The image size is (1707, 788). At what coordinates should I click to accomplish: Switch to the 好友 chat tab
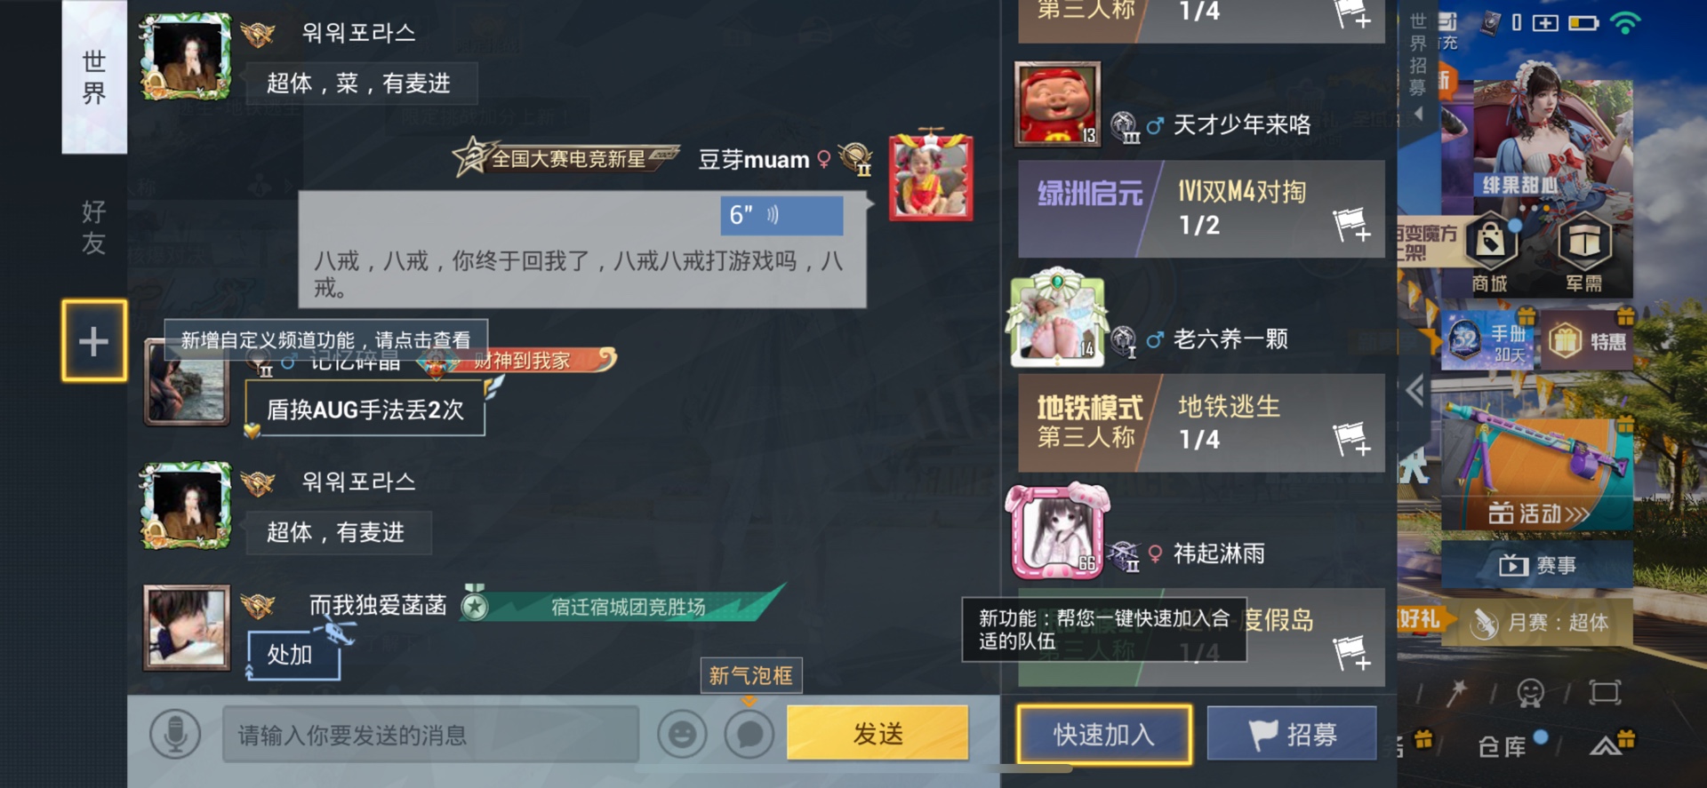(94, 227)
